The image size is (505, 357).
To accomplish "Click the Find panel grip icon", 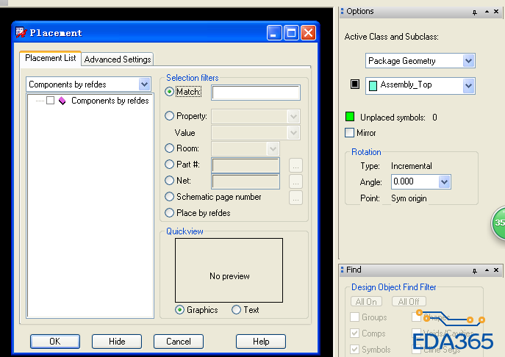I will tap(342, 270).
